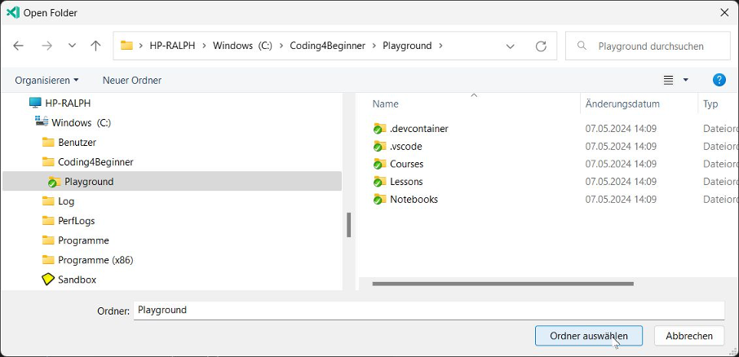Click horizontal scrollbar in file list
The width and height of the screenshot is (739, 357).
tap(503, 284)
